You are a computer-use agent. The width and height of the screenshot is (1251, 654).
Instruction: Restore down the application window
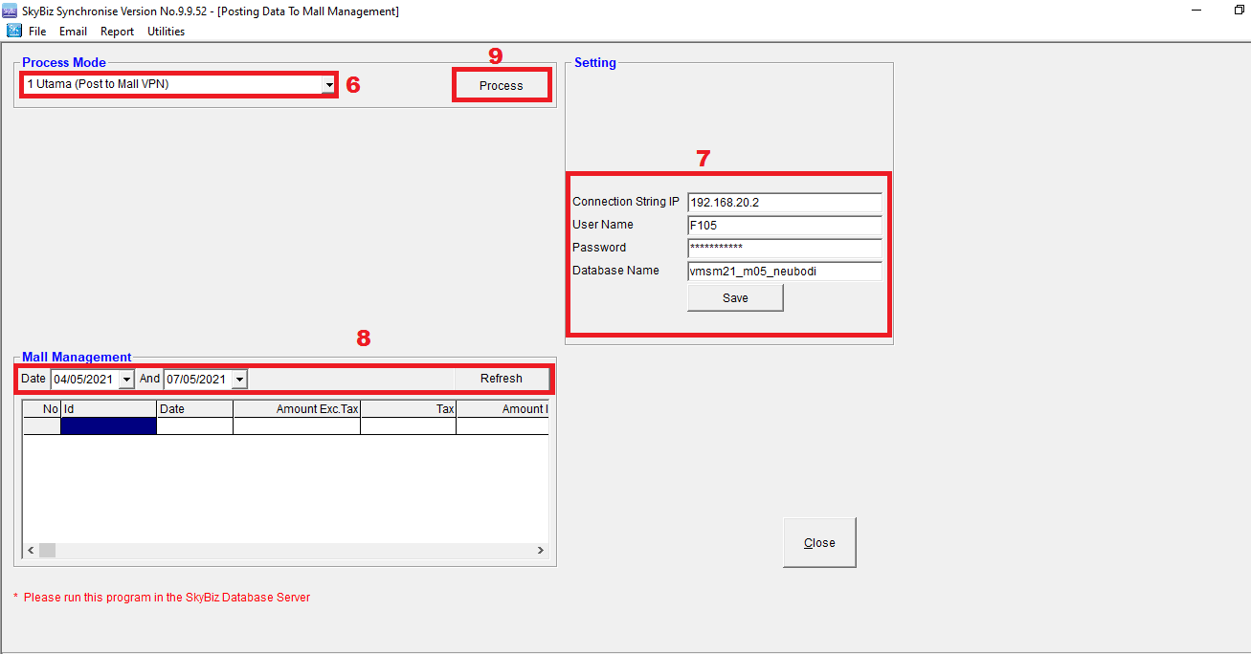click(1239, 11)
